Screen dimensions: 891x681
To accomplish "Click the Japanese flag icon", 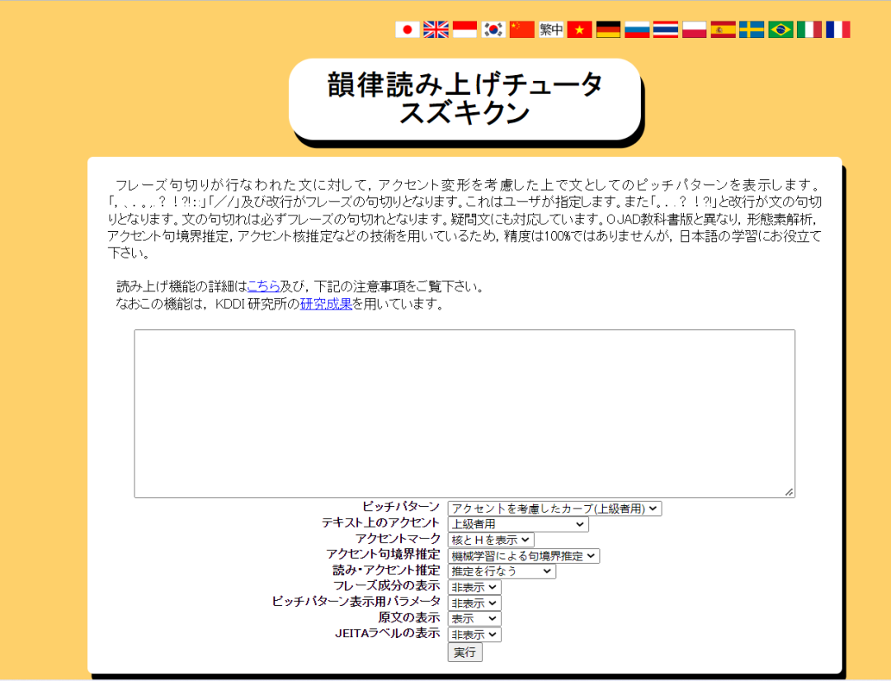I will 408,30.
